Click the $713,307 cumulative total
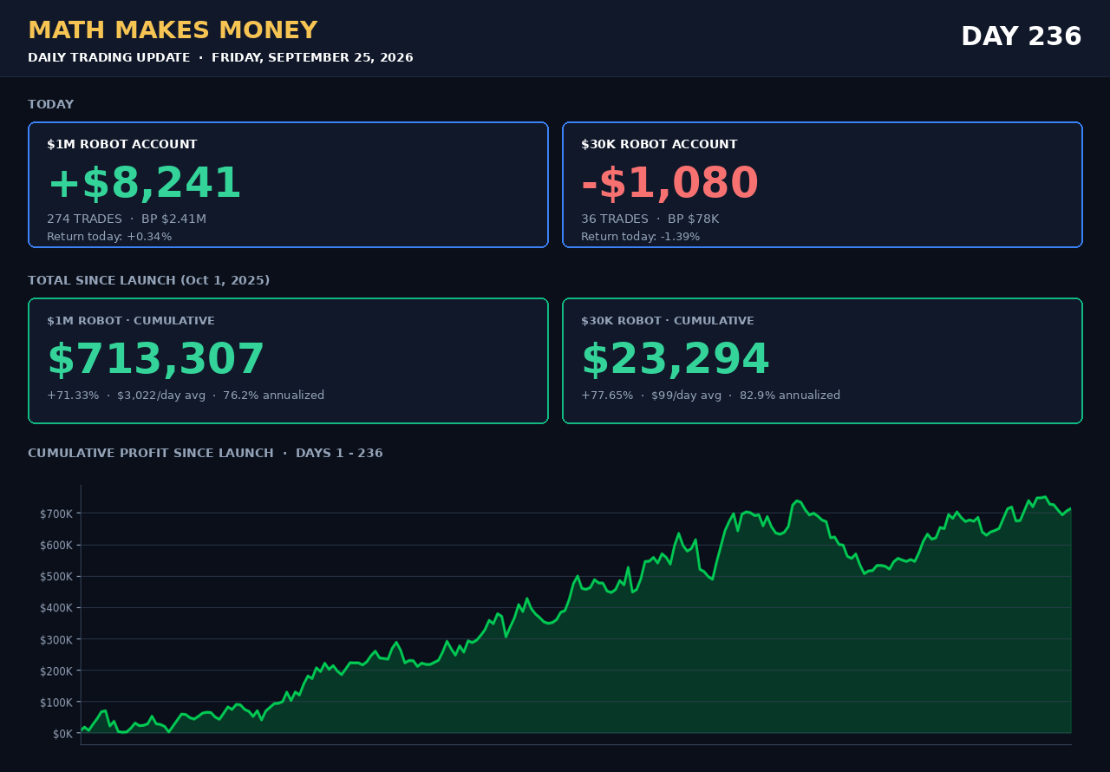Image resolution: width=1110 pixels, height=772 pixels. pos(156,360)
